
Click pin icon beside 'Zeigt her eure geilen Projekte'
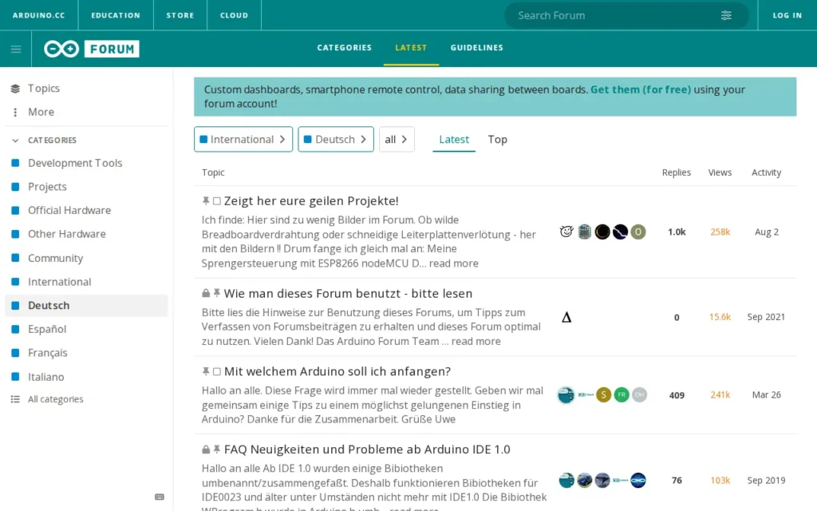point(206,200)
